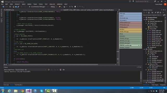The width and height of the screenshot is (167, 93).
Task: Switch to the Team Explorer tab
Action: 155,85
